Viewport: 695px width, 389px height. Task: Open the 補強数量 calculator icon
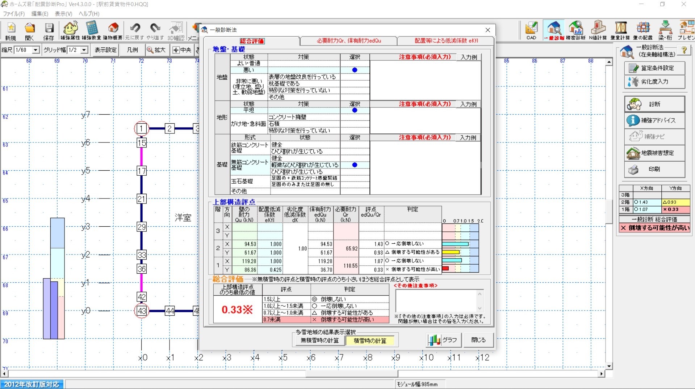[x=92, y=31]
